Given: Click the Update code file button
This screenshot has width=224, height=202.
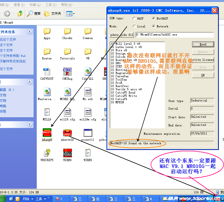Looking at the screenshot, I should click(x=122, y=35).
